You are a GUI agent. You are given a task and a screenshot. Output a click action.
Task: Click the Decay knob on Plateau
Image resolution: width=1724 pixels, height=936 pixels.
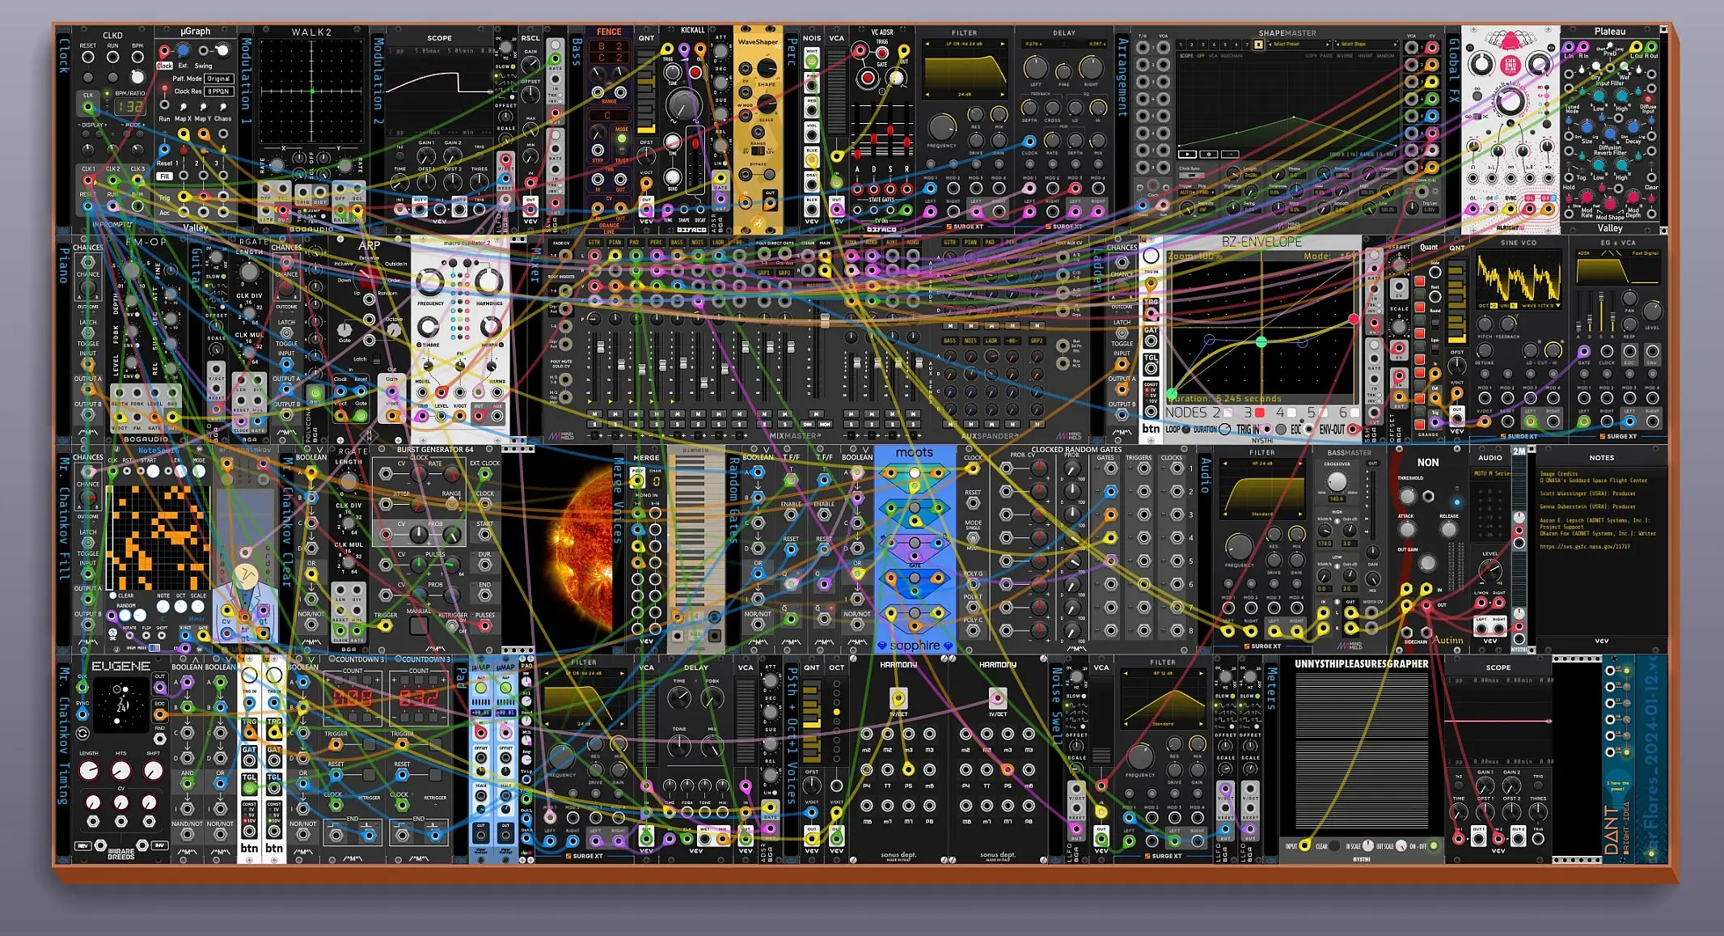[1633, 129]
